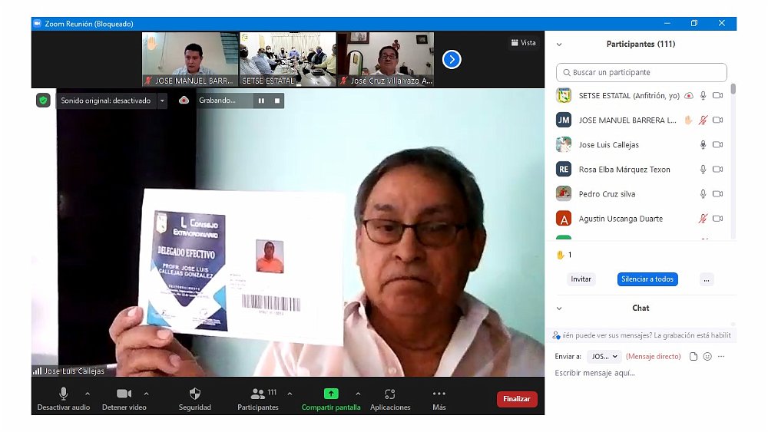Viewport: 768px width, 432px height.
Task: Toggle Desactivar audio microphone
Action: (x=64, y=394)
